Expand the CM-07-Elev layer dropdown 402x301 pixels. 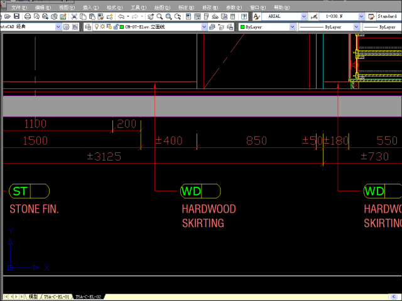pyautogui.click(x=204, y=26)
